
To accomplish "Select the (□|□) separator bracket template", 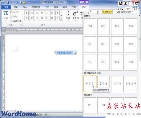I will click(90, 84).
